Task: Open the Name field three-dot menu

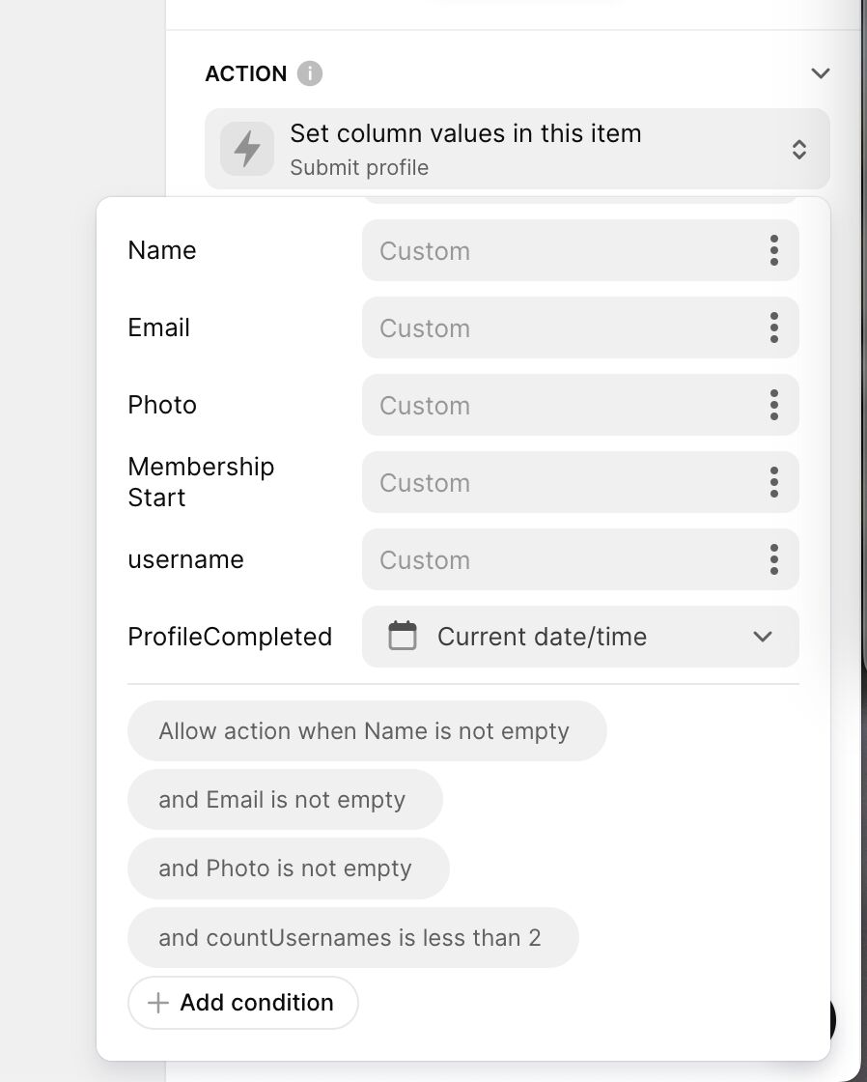Action: pyautogui.click(x=774, y=250)
